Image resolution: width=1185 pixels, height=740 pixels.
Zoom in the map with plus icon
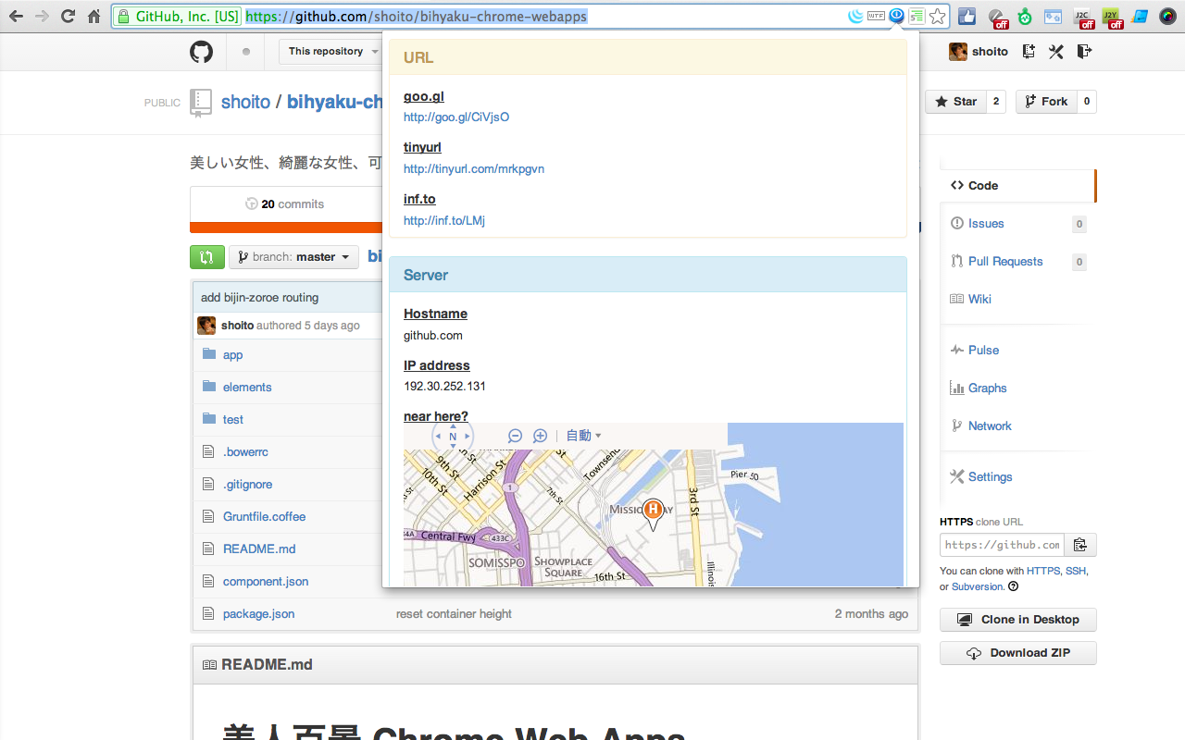pyautogui.click(x=541, y=436)
